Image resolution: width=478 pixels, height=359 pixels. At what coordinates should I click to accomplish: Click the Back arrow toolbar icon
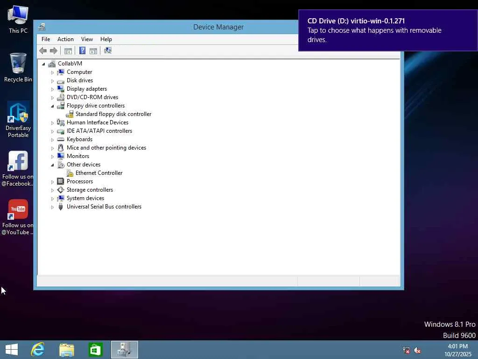[x=43, y=50]
